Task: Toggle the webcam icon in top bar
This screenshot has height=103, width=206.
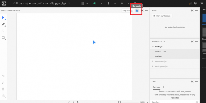Action: tap(122, 3)
